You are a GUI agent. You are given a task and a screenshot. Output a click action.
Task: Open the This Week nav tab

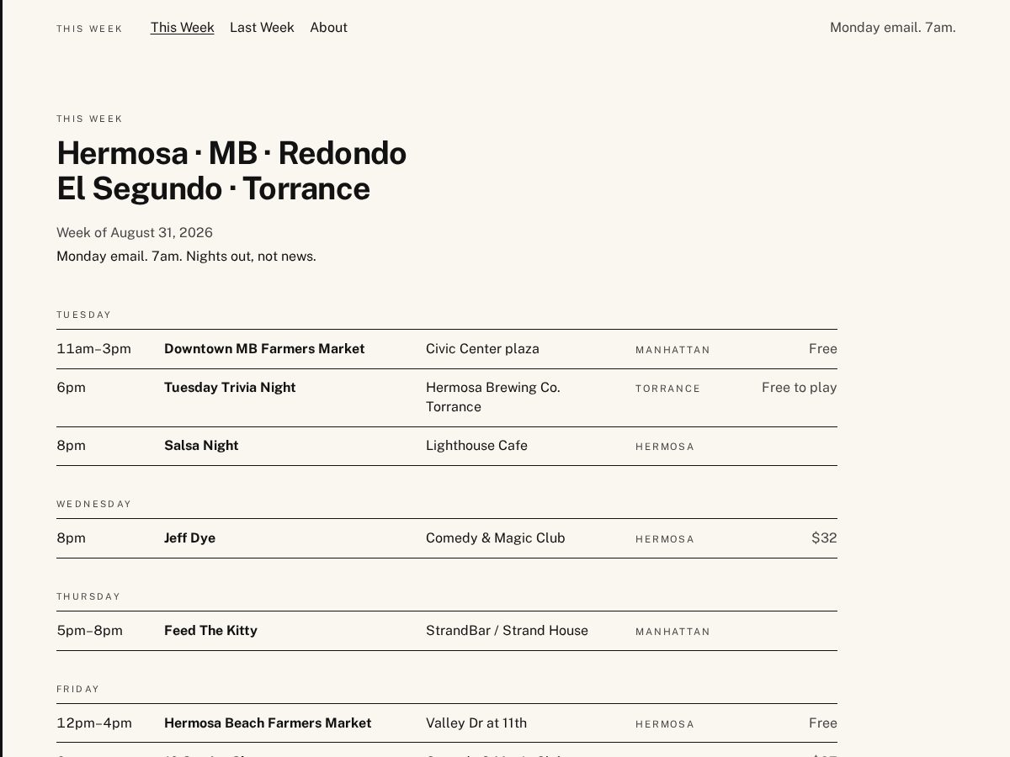[x=183, y=28]
